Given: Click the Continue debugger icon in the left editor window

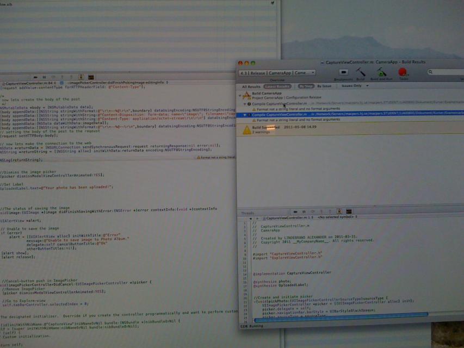Looking at the screenshot, I should tap(35, 77).
